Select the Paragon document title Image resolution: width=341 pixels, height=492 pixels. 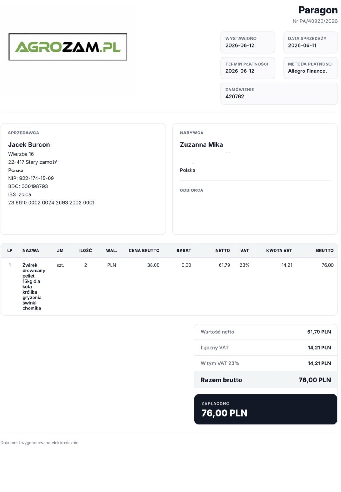pos(318,10)
